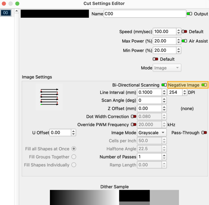Disable the Negative Image toggle
This screenshot has height=205, width=209.
click(x=204, y=85)
